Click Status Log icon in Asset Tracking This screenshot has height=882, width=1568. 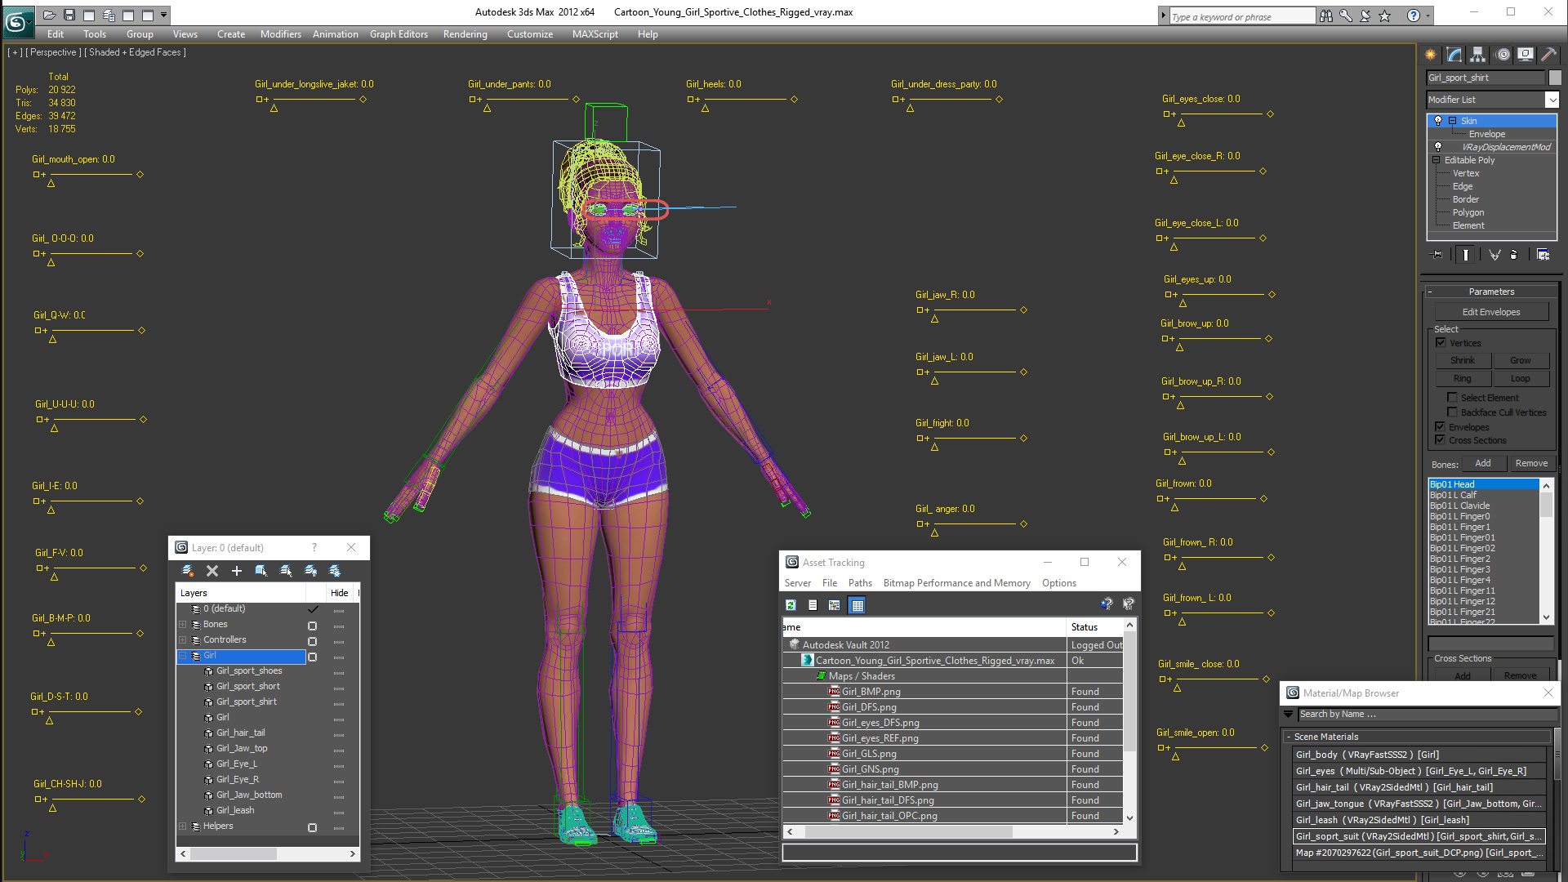tap(813, 605)
